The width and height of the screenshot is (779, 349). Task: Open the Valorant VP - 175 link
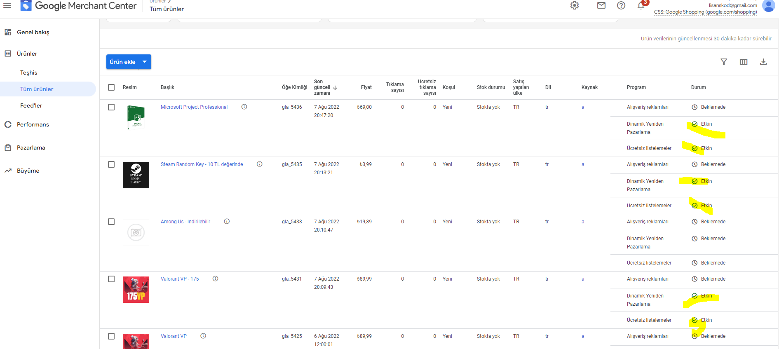click(x=180, y=279)
